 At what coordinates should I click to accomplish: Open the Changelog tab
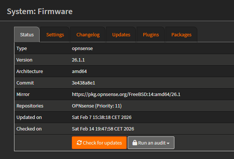click(88, 34)
